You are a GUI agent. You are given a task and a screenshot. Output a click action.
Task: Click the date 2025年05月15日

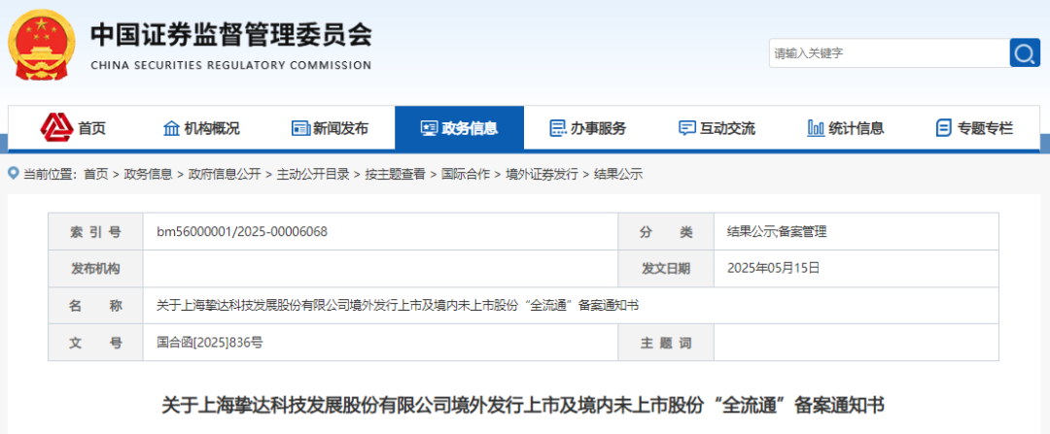[774, 268]
